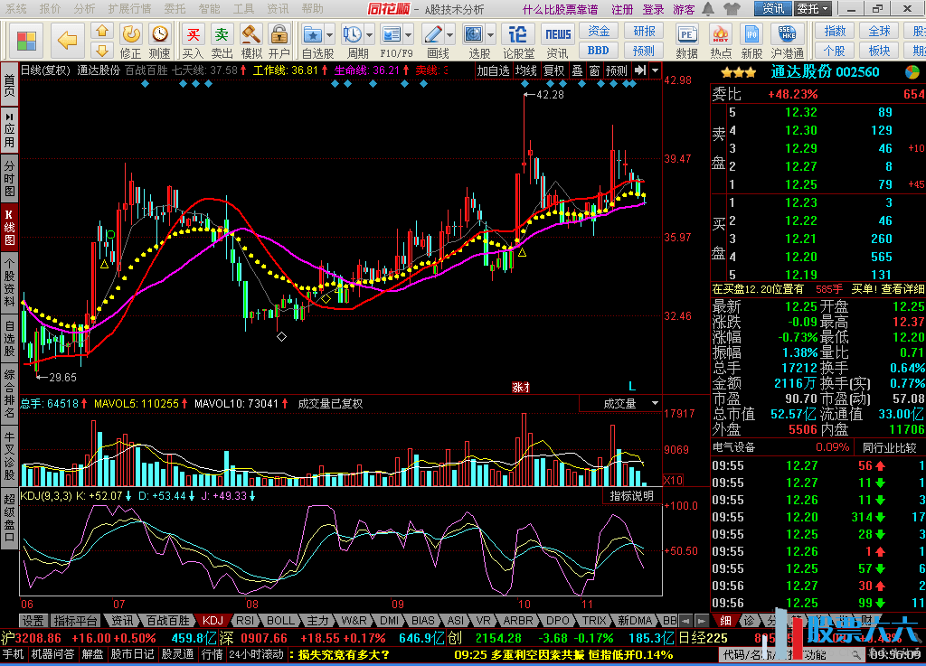
Task: Click the up arrow icon in the toolbar
Action: (102, 32)
